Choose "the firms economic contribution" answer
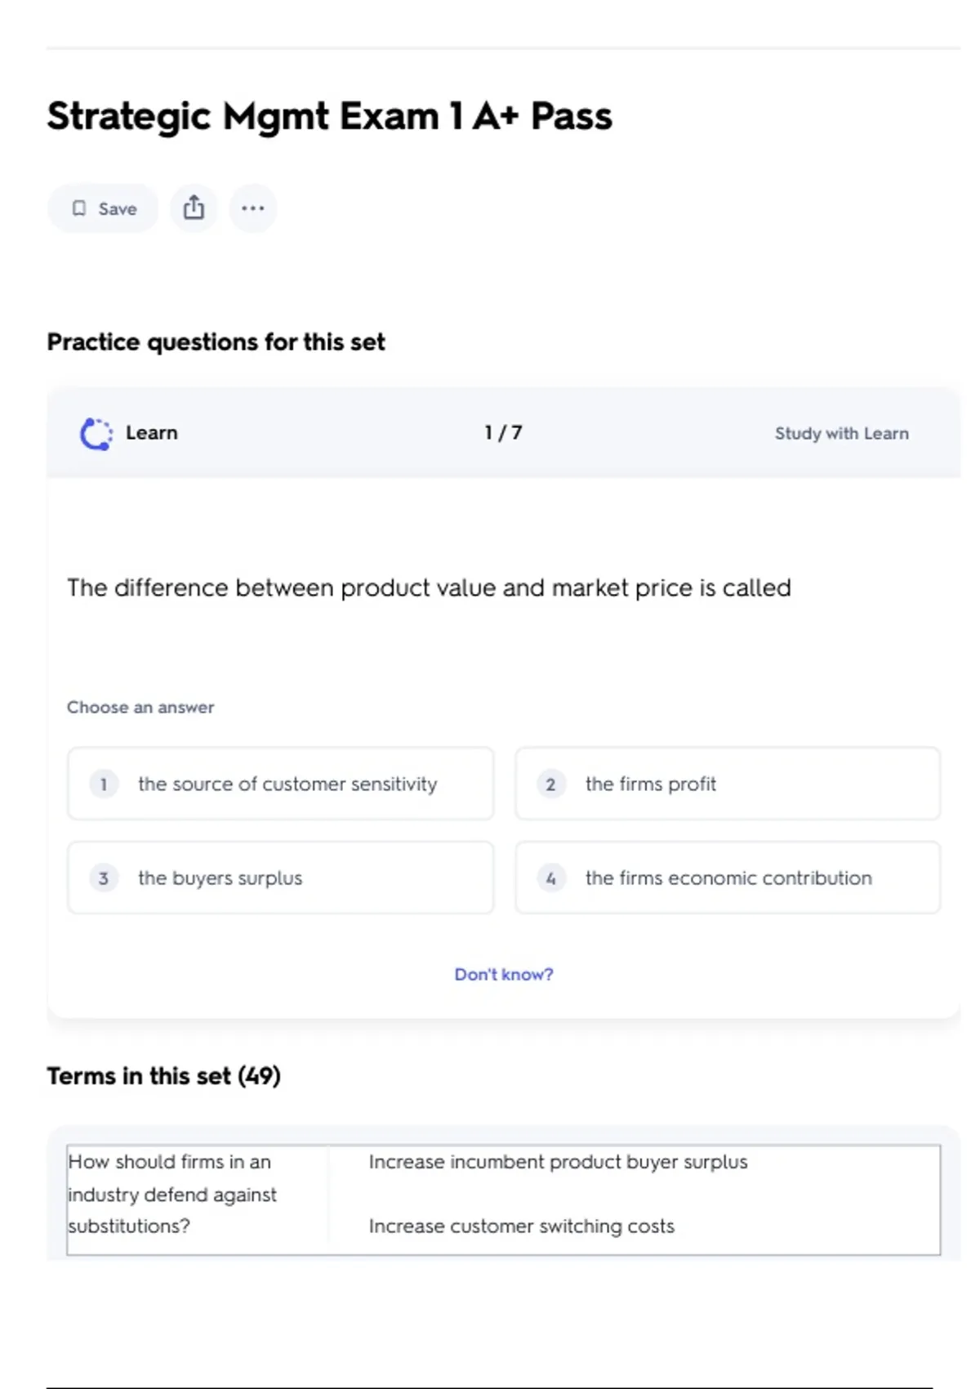 click(x=728, y=878)
